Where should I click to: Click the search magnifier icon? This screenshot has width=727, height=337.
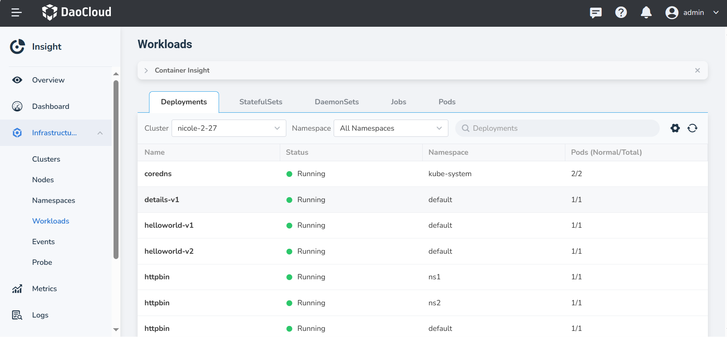466,128
